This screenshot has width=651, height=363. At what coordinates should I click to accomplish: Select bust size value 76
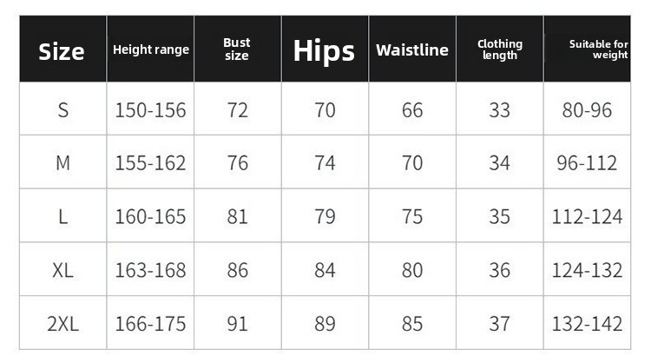pyautogui.click(x=238, y=163)
